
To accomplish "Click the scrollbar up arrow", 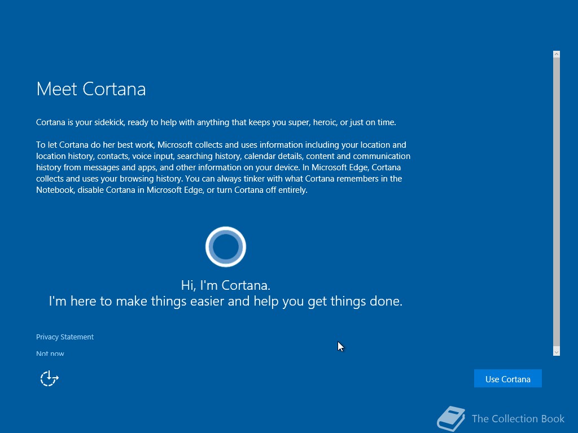I will point(557,55).
